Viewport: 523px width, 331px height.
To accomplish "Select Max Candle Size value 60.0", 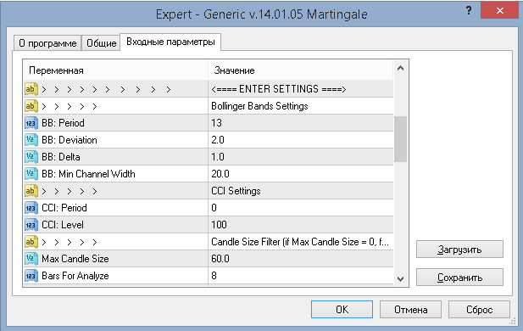I will pyautogui.click(x=220, y=259).
